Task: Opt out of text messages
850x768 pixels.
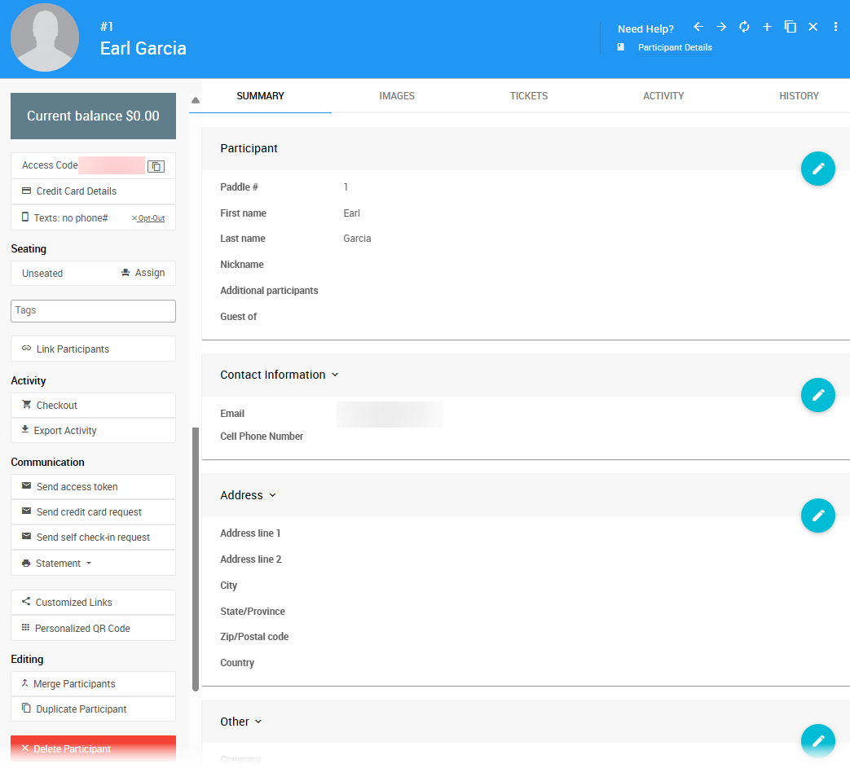Action: 148,218
